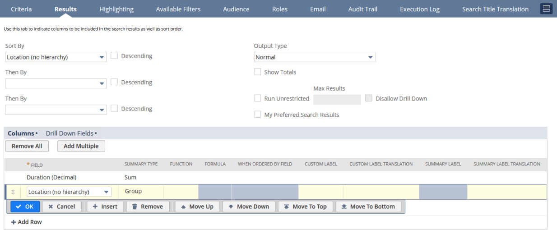Confirm row with OK button
Screen dimensions: 557x230
[25, 207]
